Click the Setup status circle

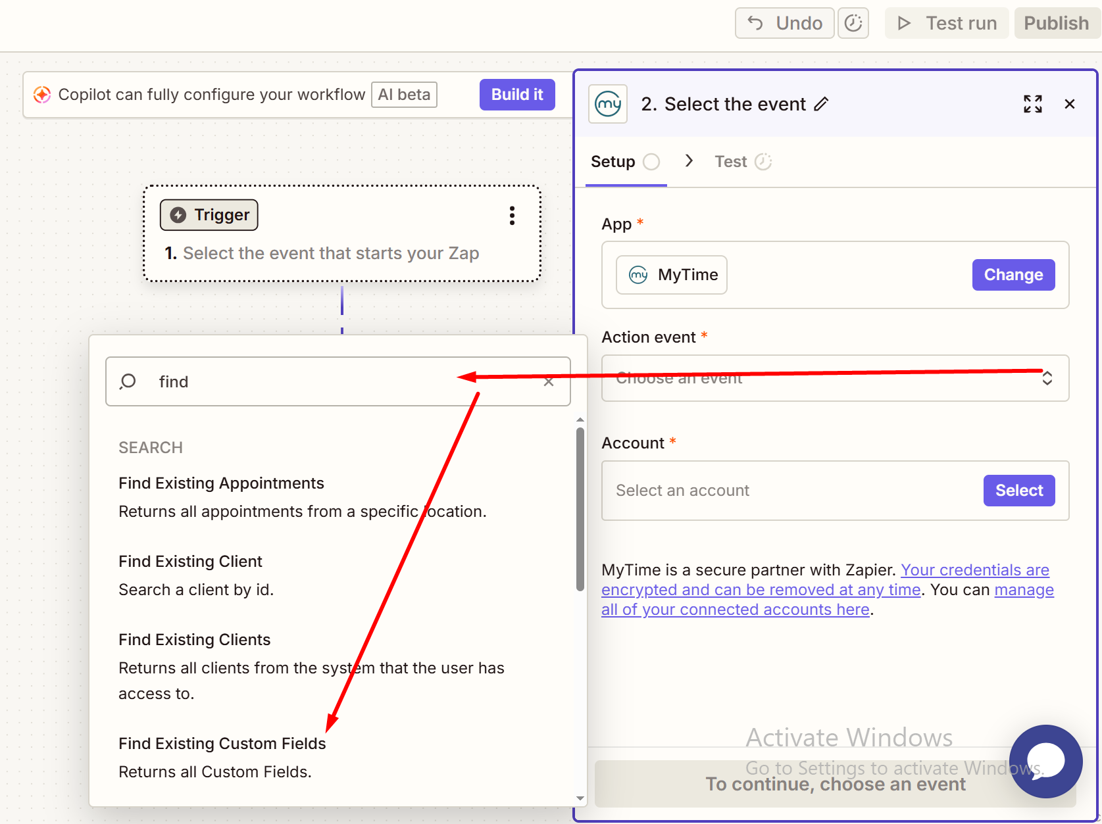(x=651, y=162)
